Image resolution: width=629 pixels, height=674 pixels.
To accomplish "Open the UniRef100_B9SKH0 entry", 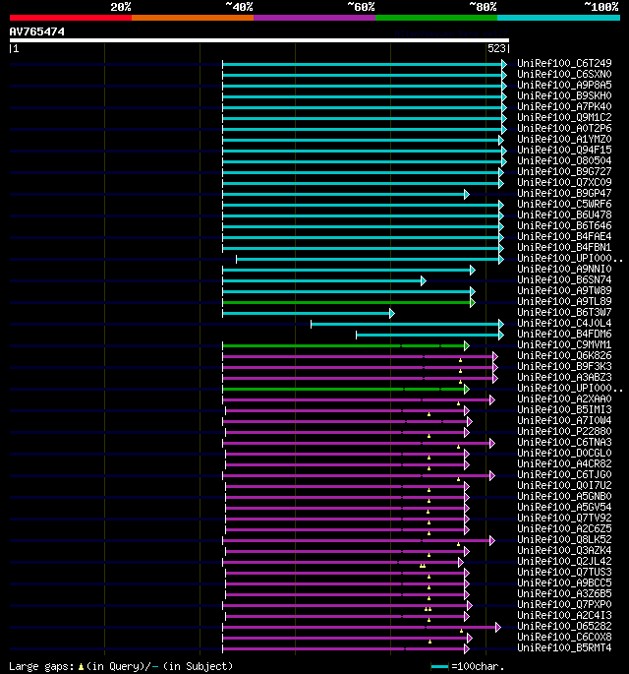I will [564, 95].
